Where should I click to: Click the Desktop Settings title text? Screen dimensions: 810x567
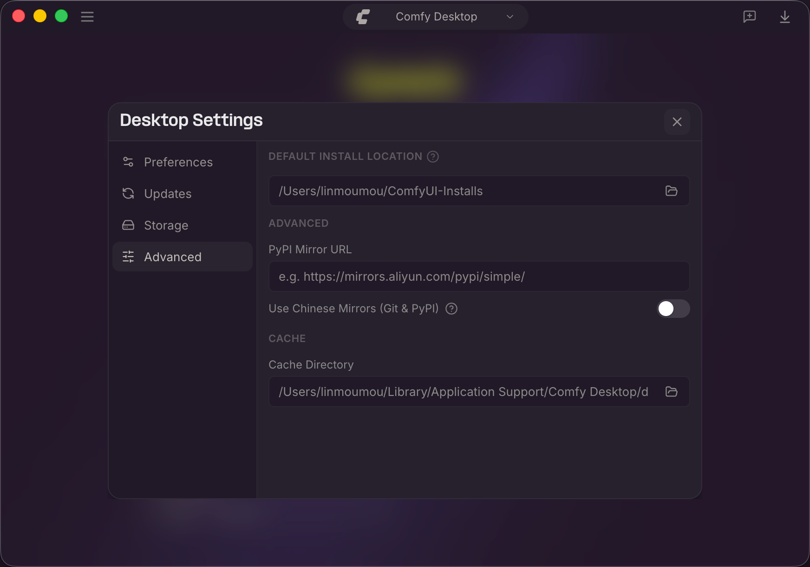click(191, 120)
